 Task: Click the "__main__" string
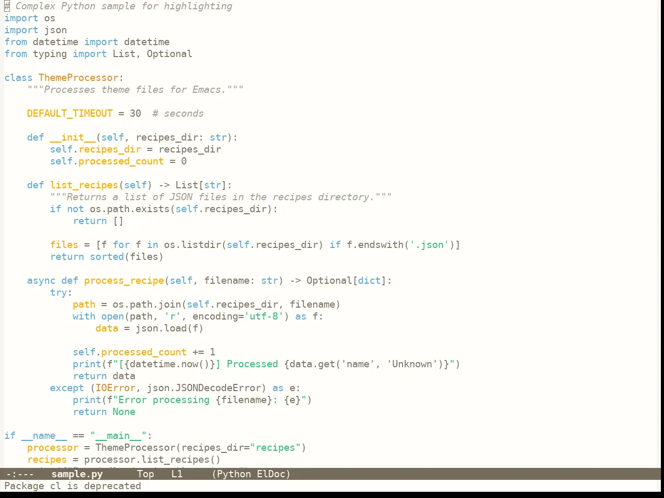(x=118, y=436)
